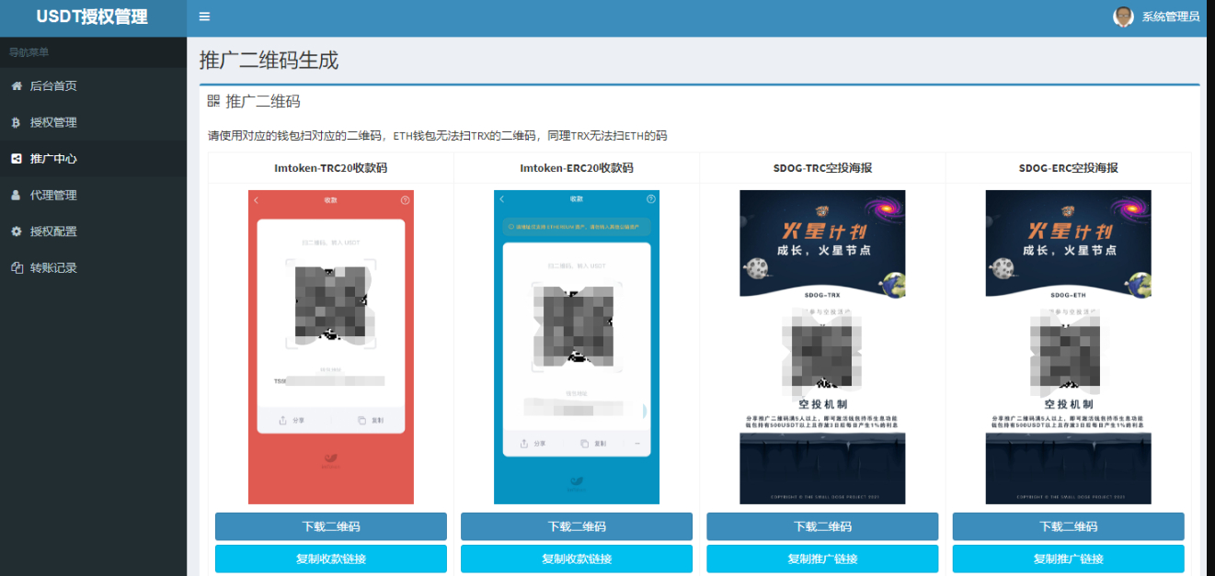The height and width of the screenshot is (576, 1215).
Task: Copy the TRC20 收款链接
Action: [331, 559]
